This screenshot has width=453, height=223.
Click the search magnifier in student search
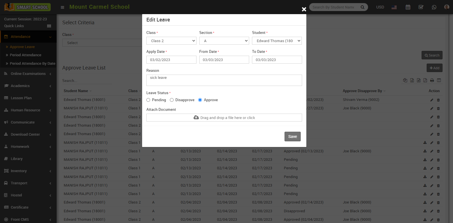pos(362,7)
